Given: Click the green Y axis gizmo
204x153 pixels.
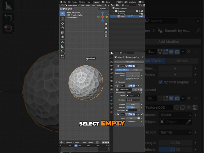Looking at the screenshot, I should [107, 17].
